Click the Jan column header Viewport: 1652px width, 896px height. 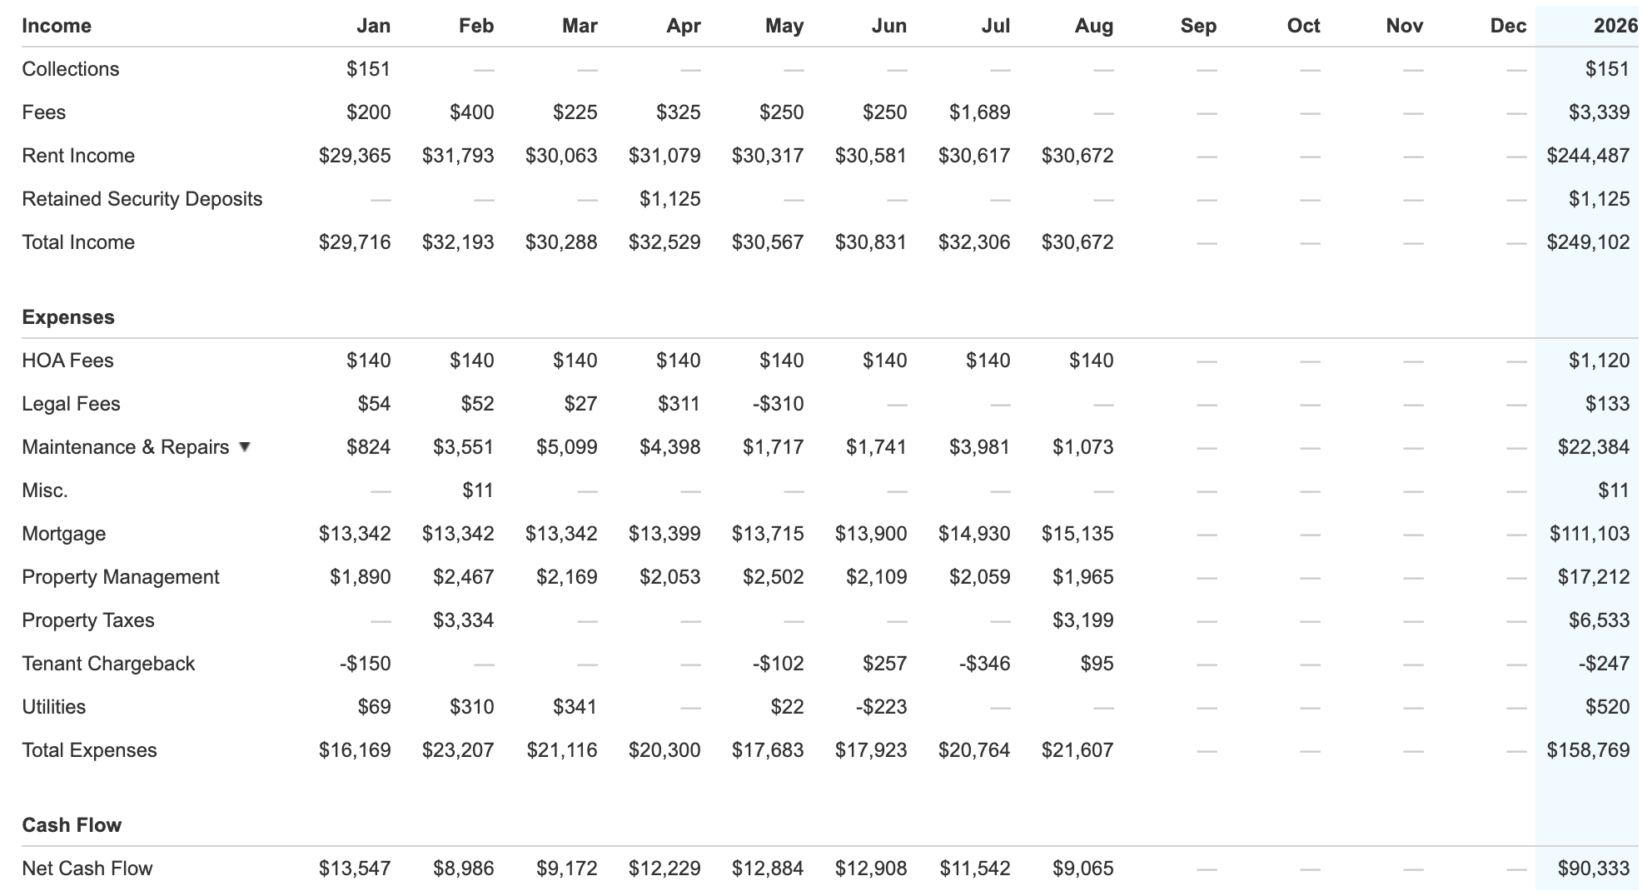tap(373, 26)
